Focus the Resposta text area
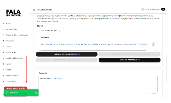 point(98,84)
